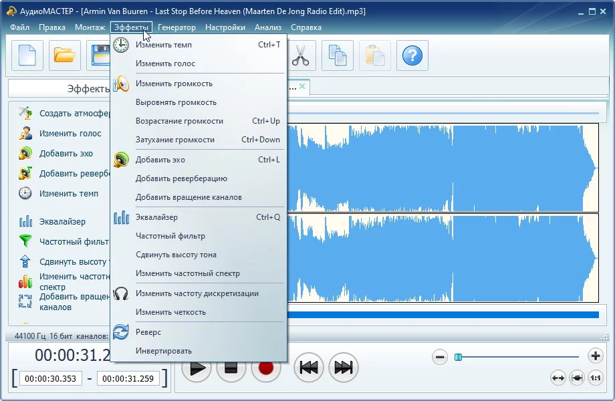Click the New file toolbar icon

[x=27, y=55]
